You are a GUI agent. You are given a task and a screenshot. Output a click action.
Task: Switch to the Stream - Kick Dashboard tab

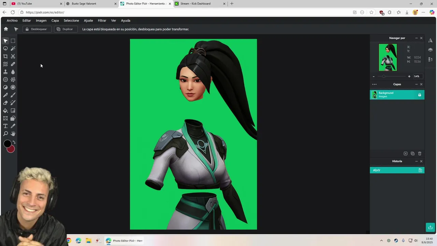point(200,4)
